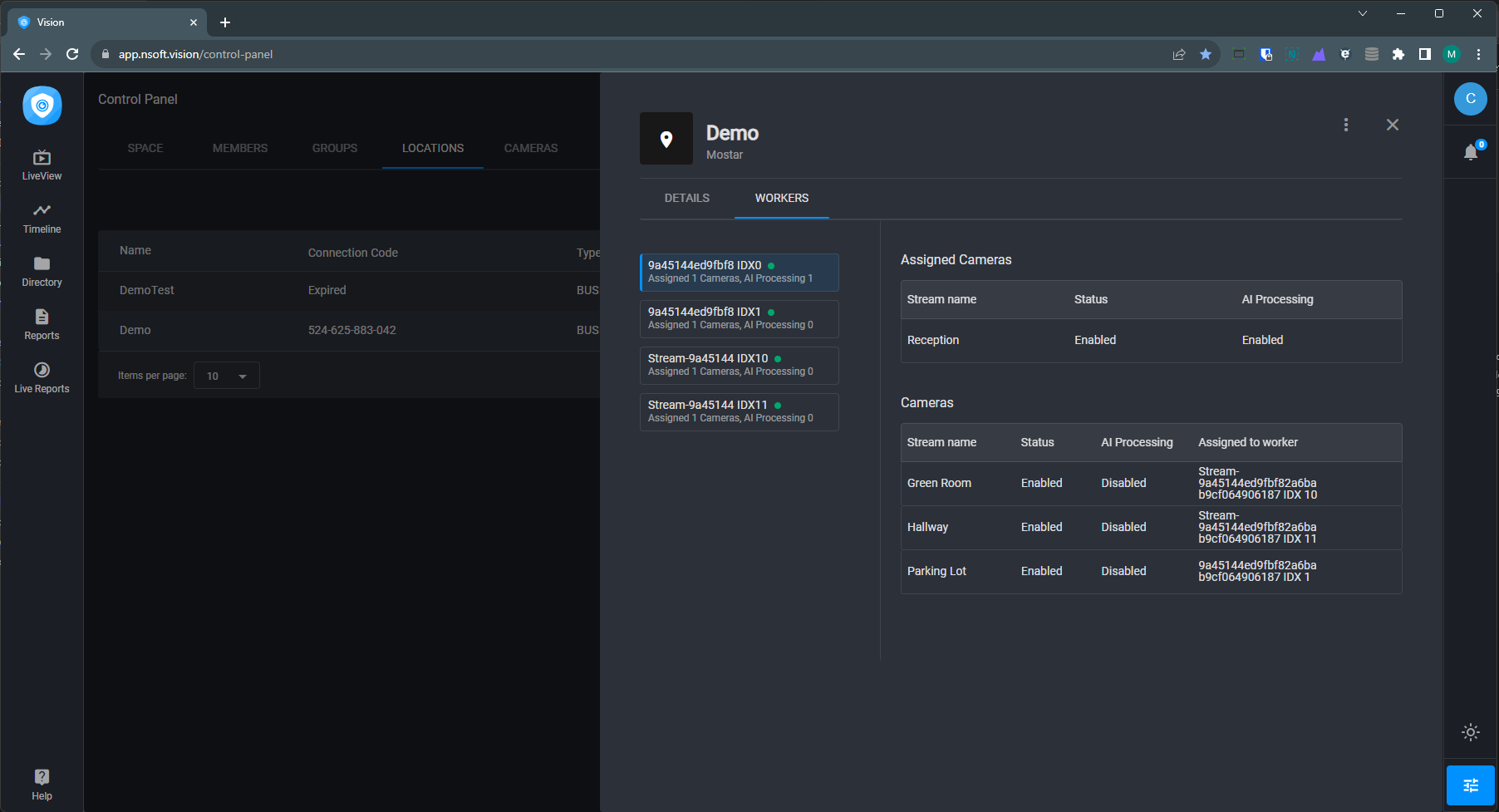Screen dimensions: 1499x812
Task: Toggle the light/dark theme sun icon
Action: [x=1471, y=732]
